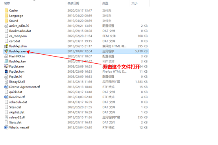The height and width of the screenshot is (145, 218).
Task: Sort by the 名称 column header
Action: 7,3
